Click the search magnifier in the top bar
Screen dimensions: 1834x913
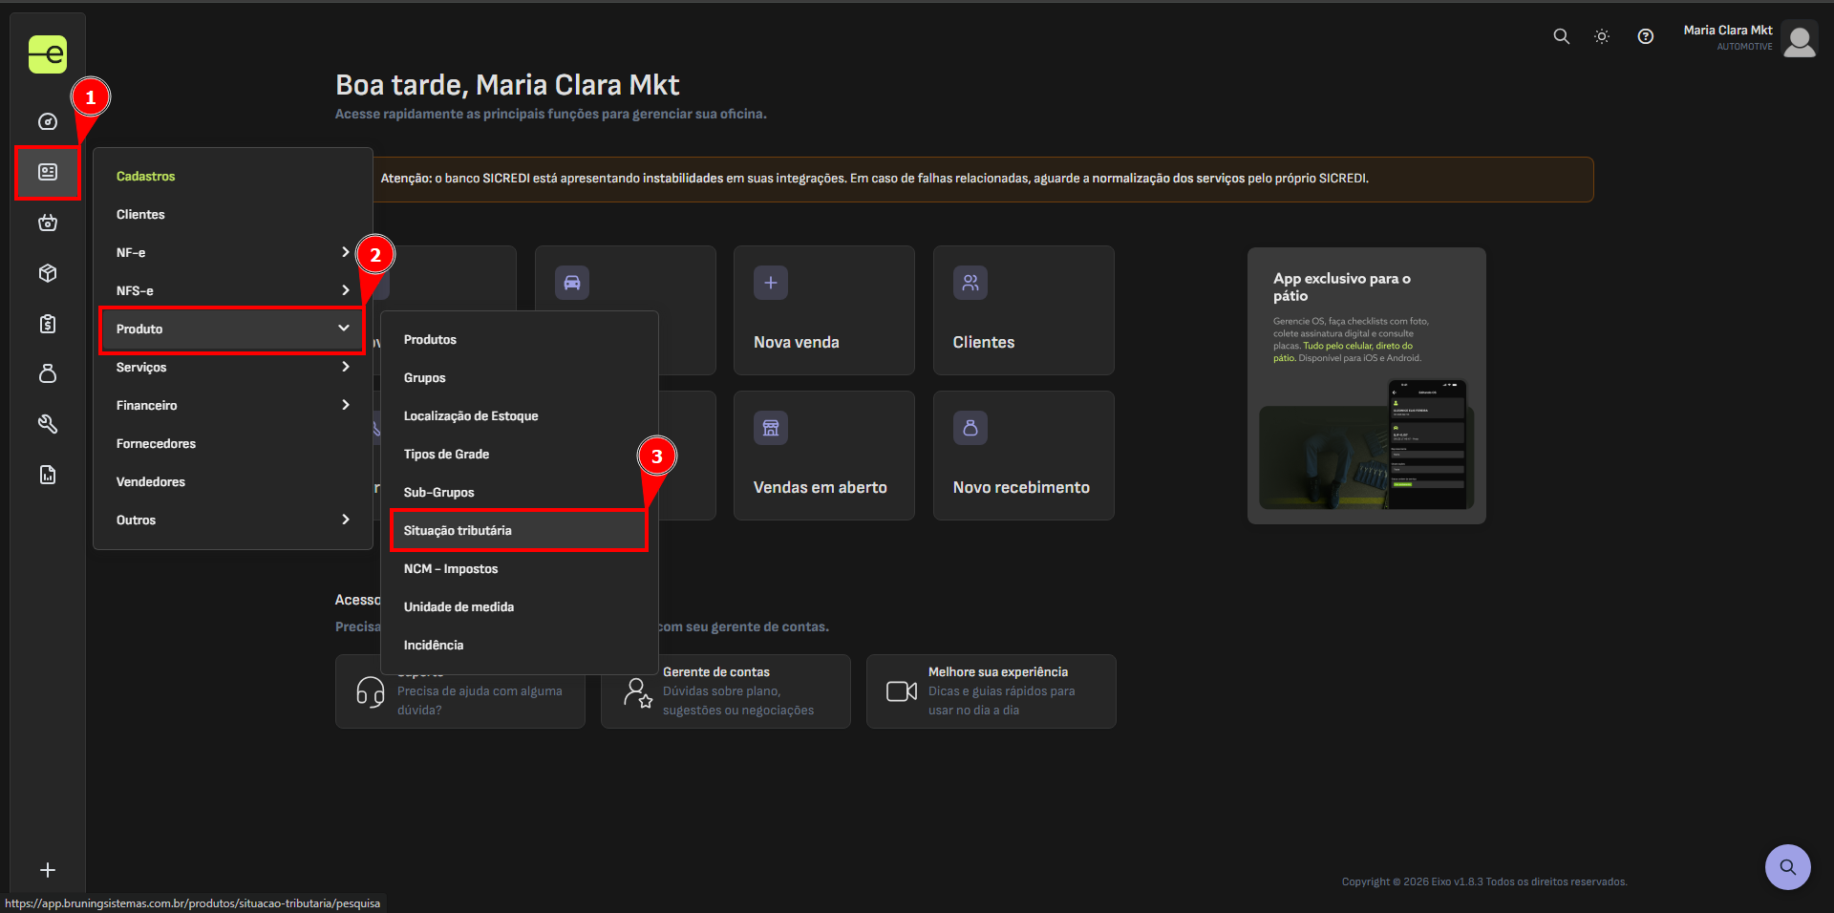(x=1562, y=36)
